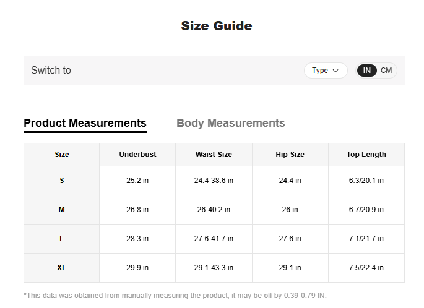Select the S size row label
This screenshot has width=424, height=308.
coord(62,181)
